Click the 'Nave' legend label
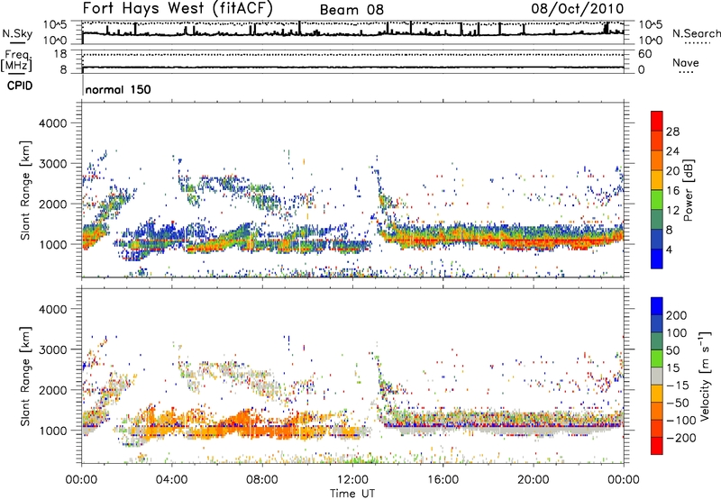Screen dimensions: 721x499 tap(686, 62)
